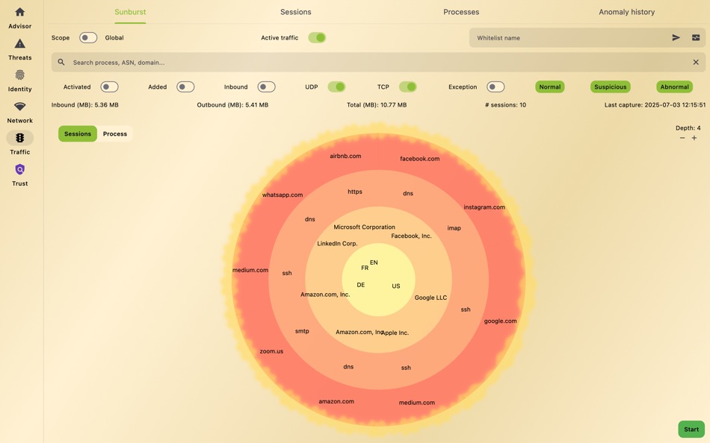Screen dimensions: 710x443
Task: Click into the Whitelist name field
Action: (x=570, y=38)
